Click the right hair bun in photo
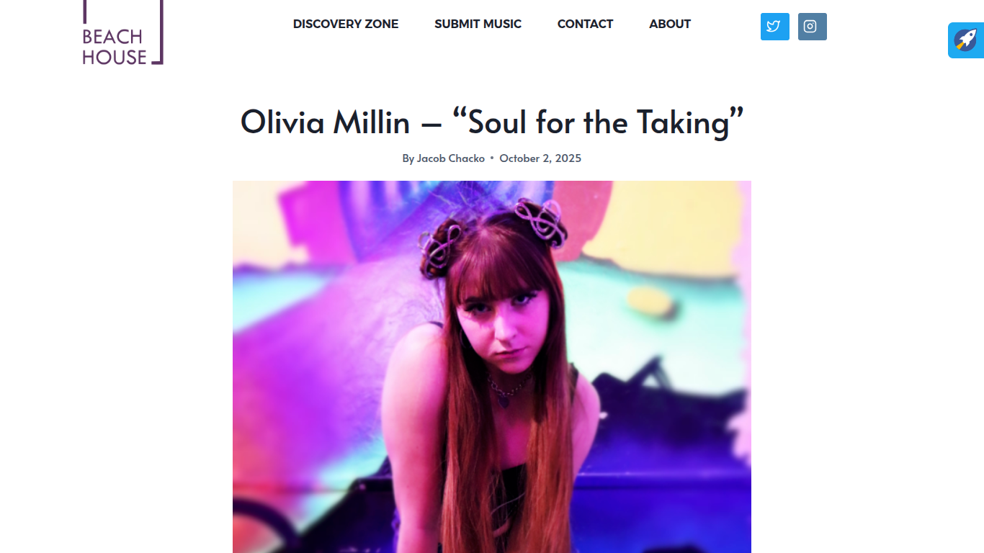Viewport: 984px width, 553px height. point(542,222)
